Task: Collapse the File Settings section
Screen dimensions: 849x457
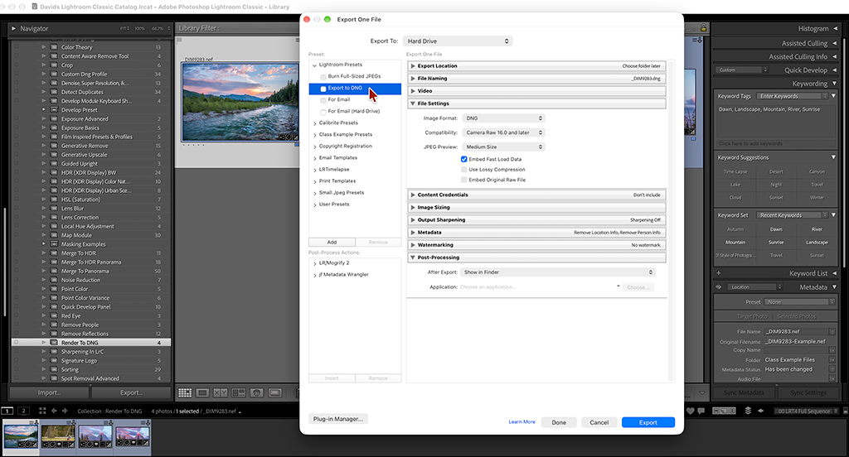Action: (x=413, y=103)
